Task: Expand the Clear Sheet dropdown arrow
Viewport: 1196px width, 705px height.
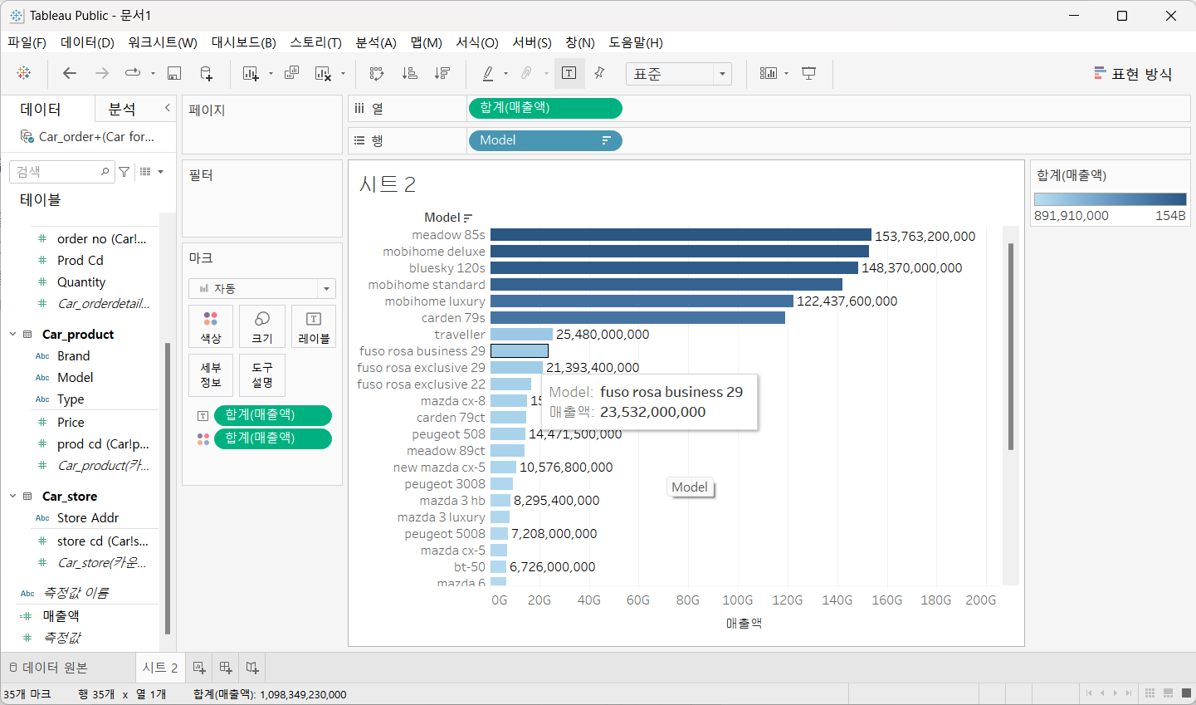Action: pos(343,74)
